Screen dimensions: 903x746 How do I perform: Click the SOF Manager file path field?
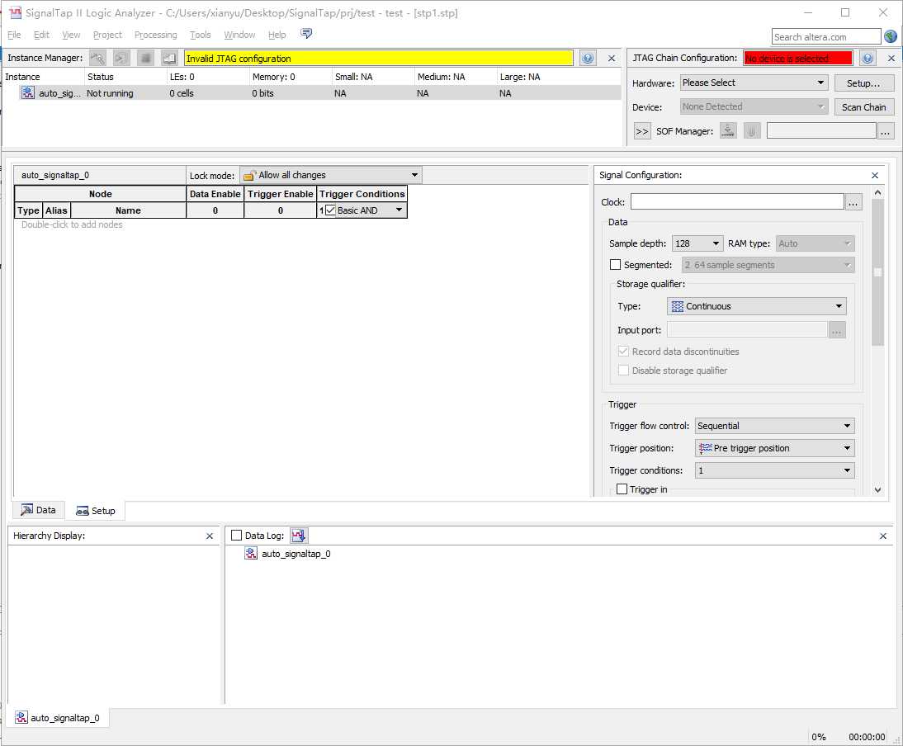pos(821,130)
